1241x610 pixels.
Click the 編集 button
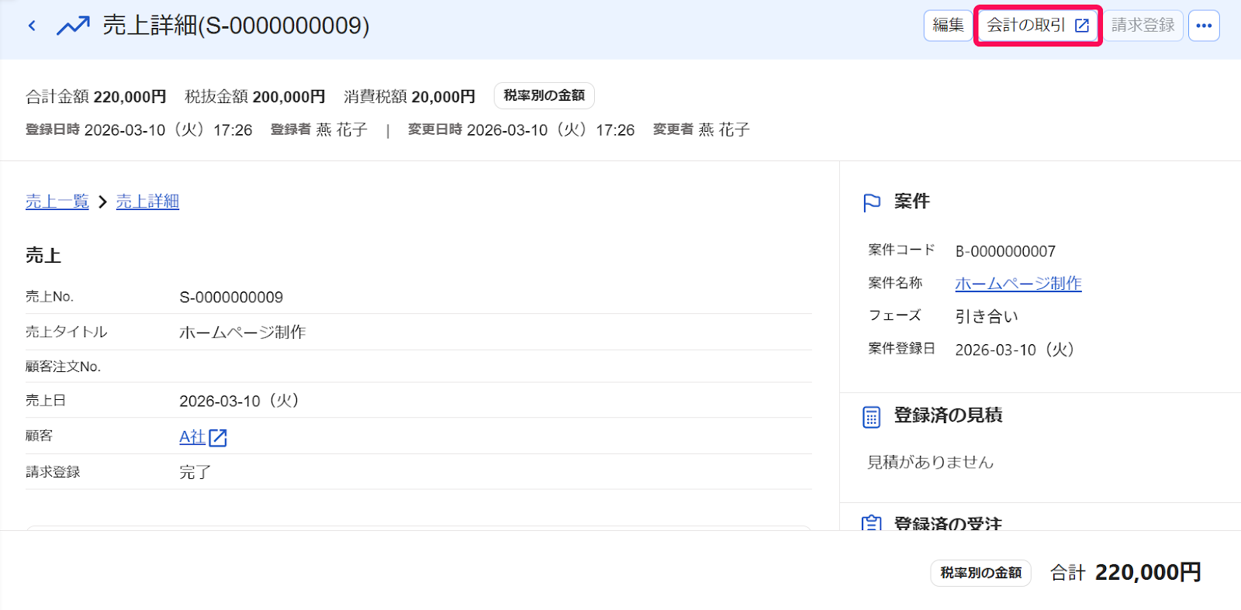tap(948, 26)
